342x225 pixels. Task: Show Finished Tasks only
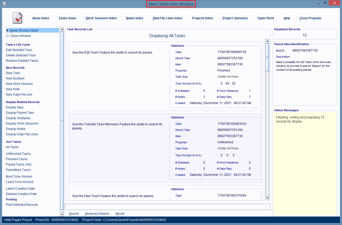pos(17,159)
